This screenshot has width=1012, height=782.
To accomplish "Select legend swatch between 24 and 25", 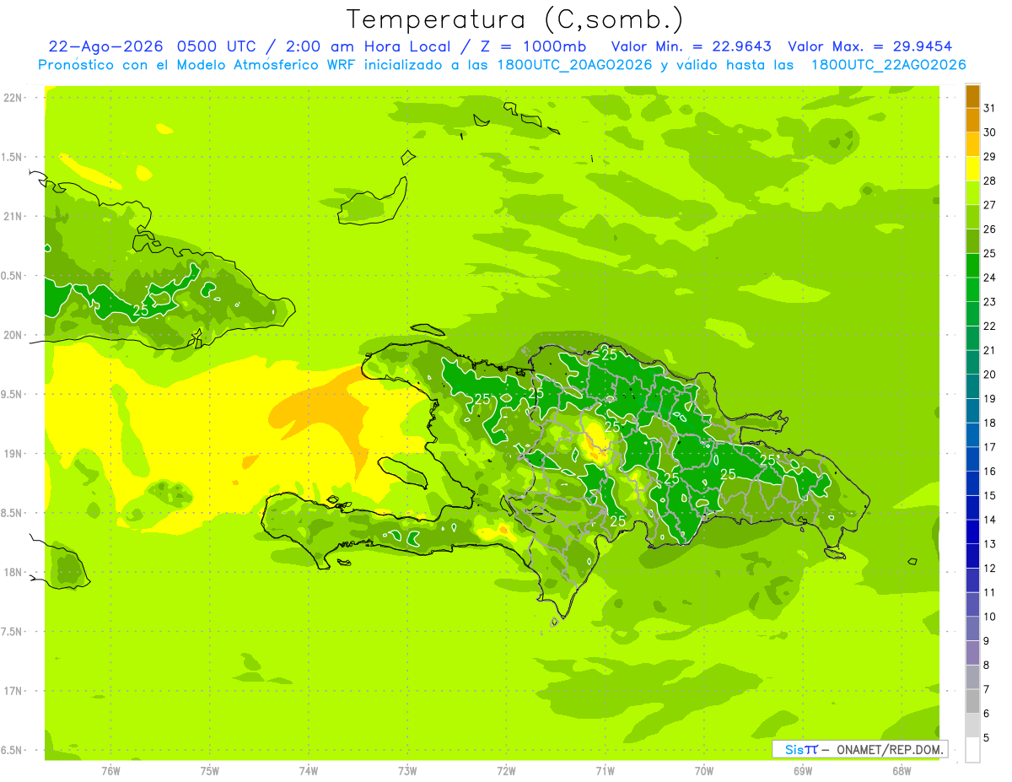I will point(972,265).
